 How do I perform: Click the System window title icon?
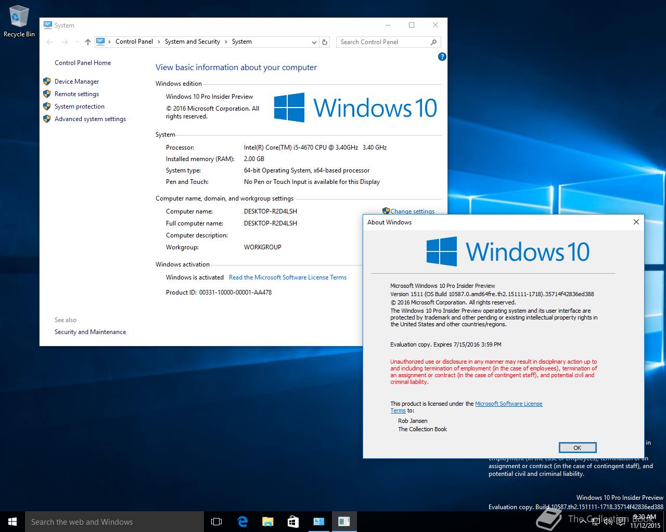pyautogui.click(x=48, y=25)
